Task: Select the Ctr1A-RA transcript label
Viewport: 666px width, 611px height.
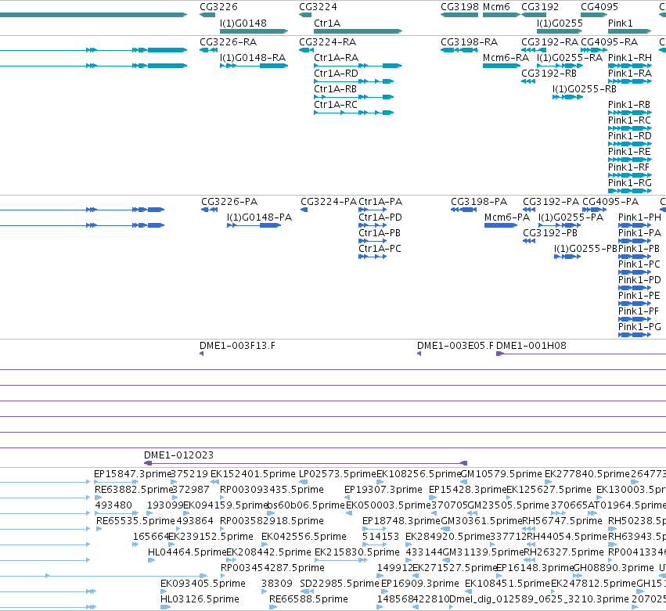Action: 336,58
